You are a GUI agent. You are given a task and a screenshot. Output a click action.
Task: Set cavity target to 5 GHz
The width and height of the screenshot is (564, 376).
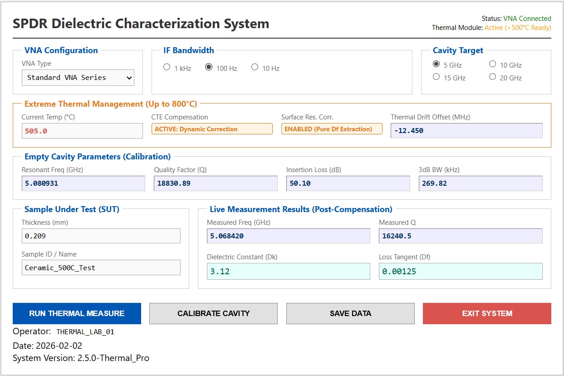(436, 64)
